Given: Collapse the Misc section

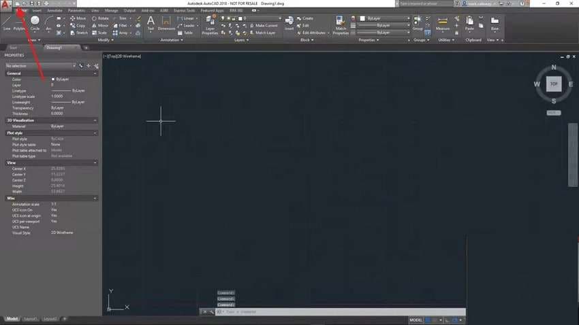Looking at the screenshot, I should (x=95, y=199).
